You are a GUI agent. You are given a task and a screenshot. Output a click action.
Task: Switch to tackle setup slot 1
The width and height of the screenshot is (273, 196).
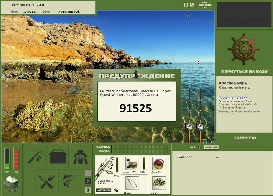click(x=88, y=173)
